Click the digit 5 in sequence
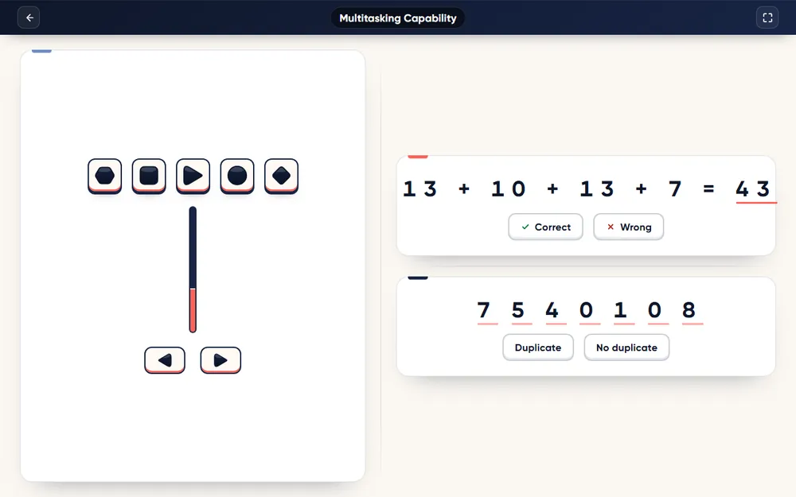The height and width of the screenshot is (497, 796). coord(518,310)
